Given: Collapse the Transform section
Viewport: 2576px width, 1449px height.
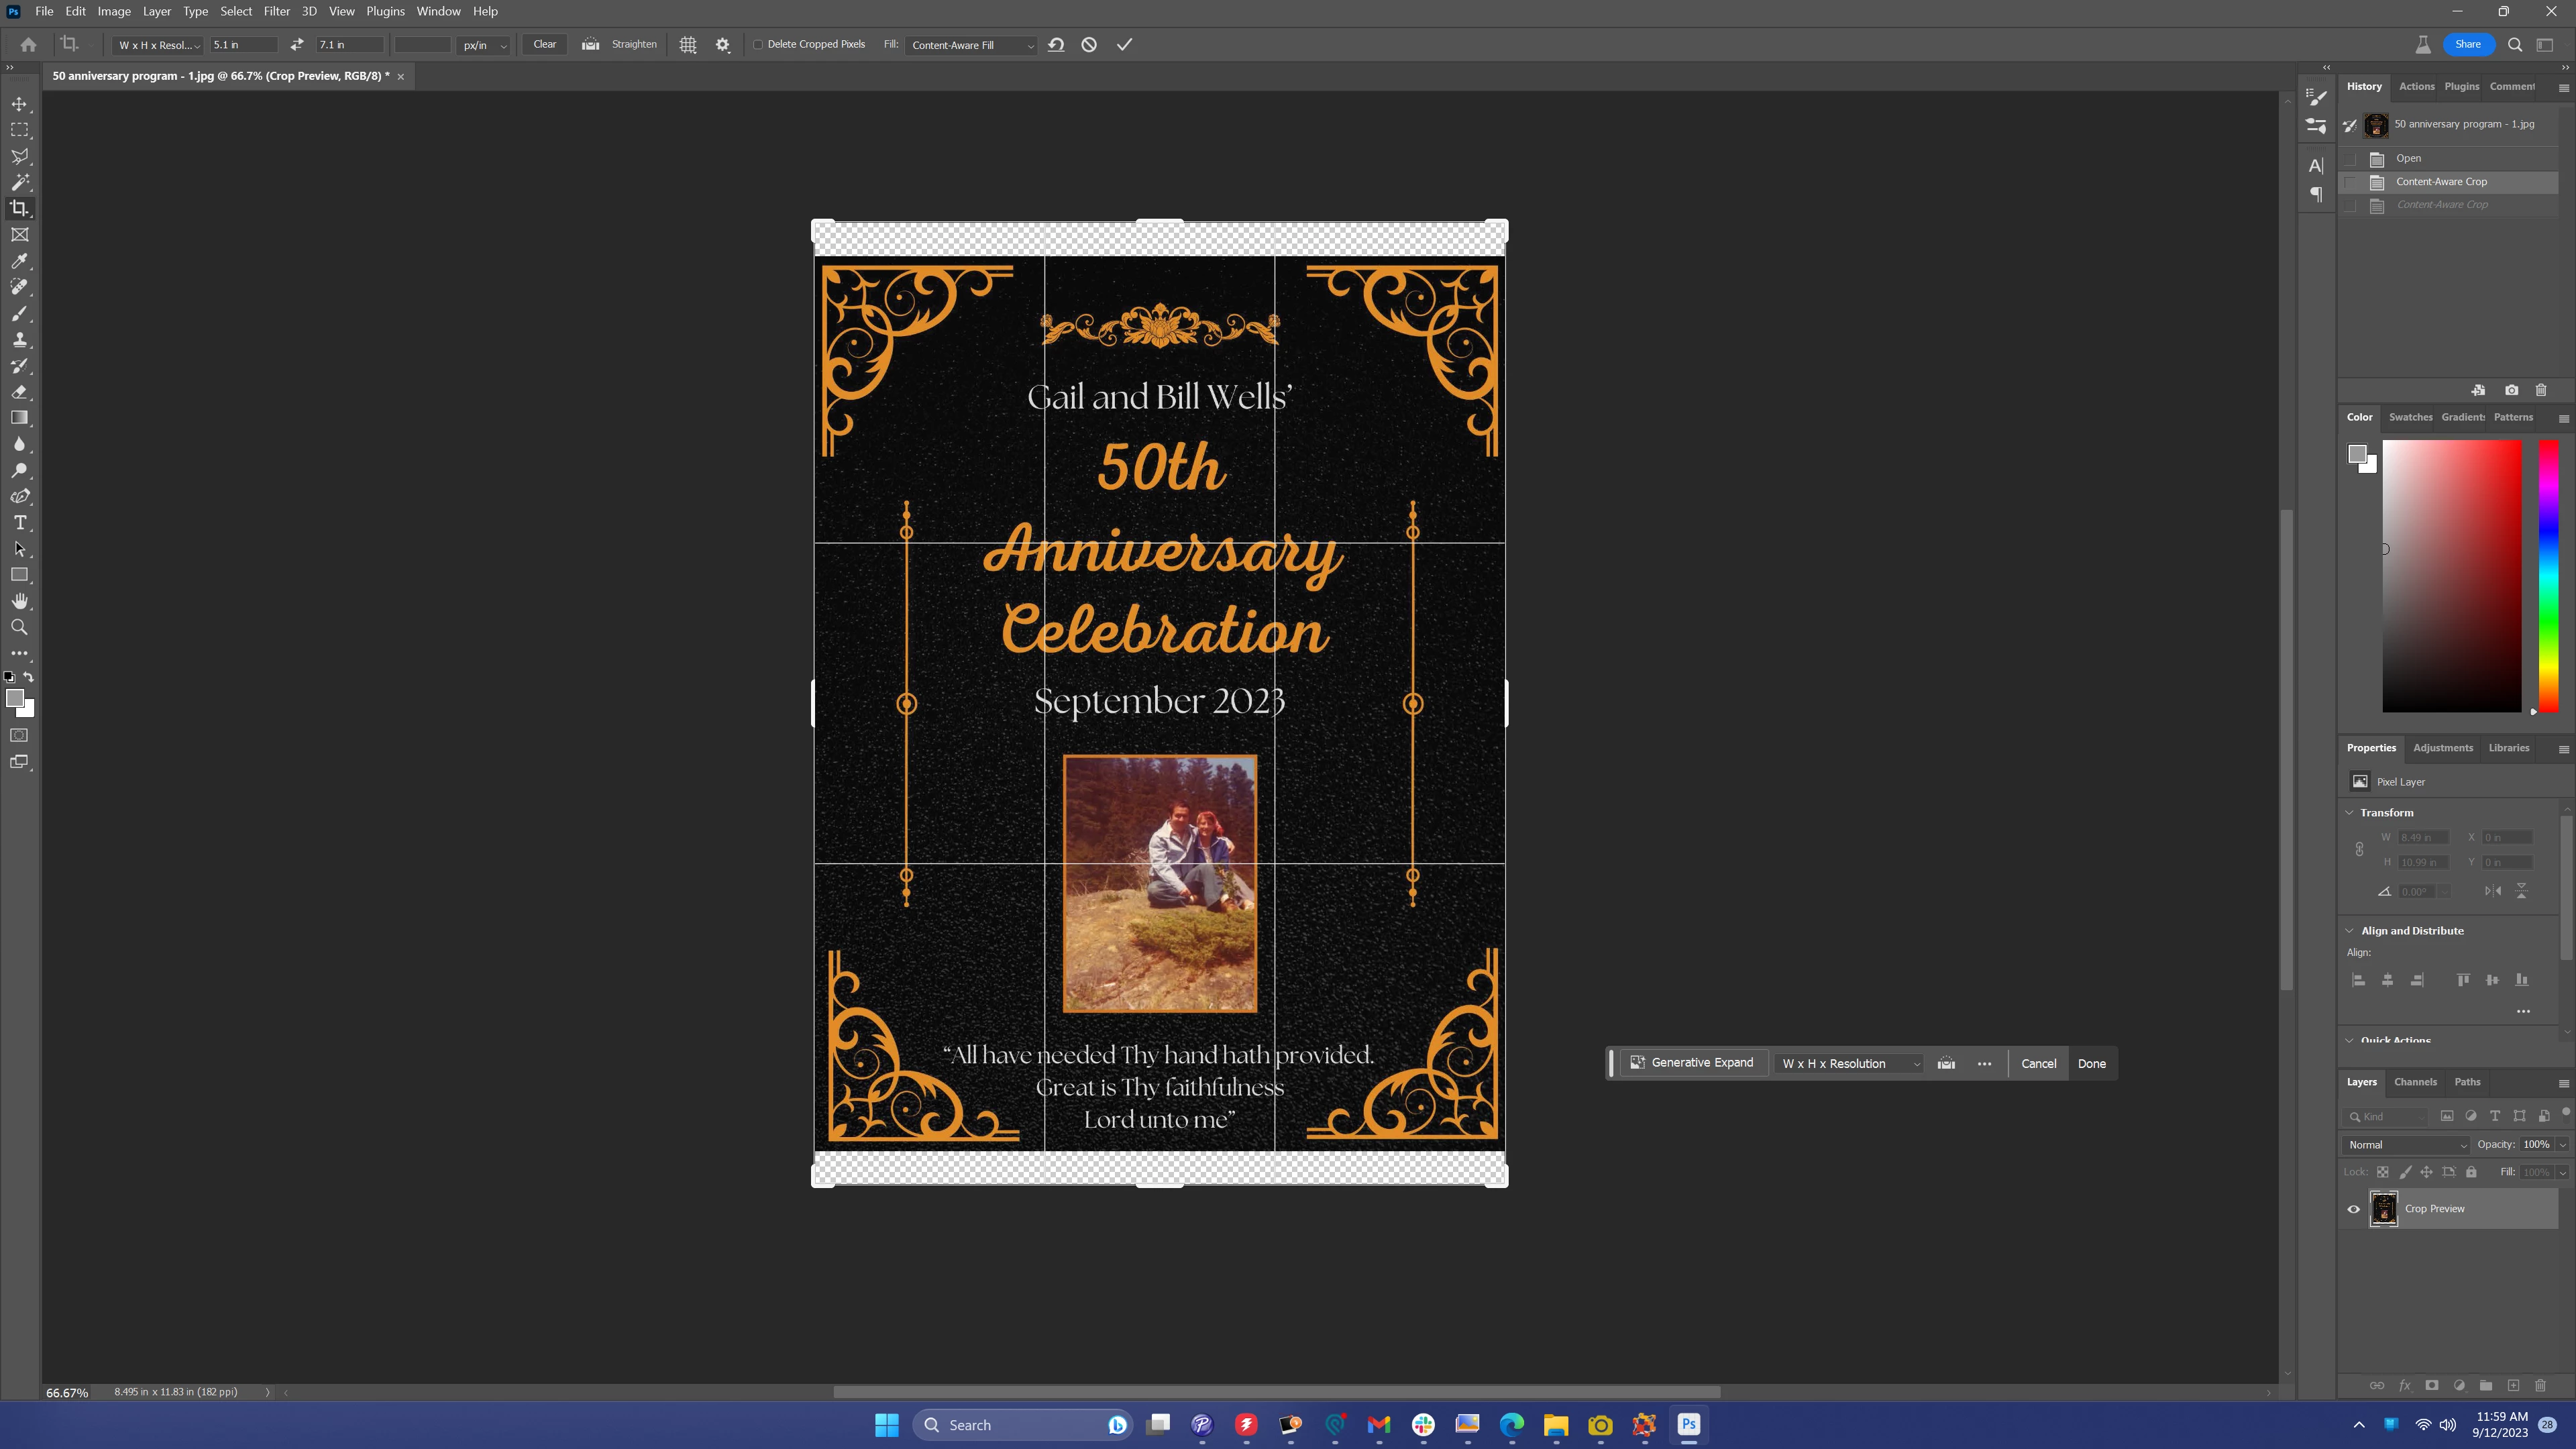Looking at the screenshot, I should [2350, 813].
